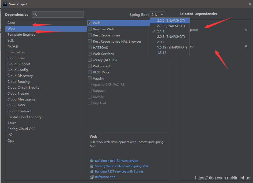Select Spring Boot version 2.0.7
253x183 pixels.
170,42
